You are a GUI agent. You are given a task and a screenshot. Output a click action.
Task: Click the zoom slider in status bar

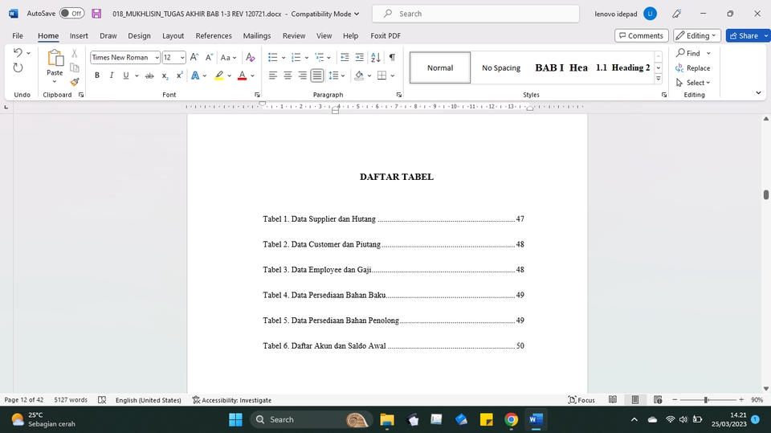coord(706,400)
